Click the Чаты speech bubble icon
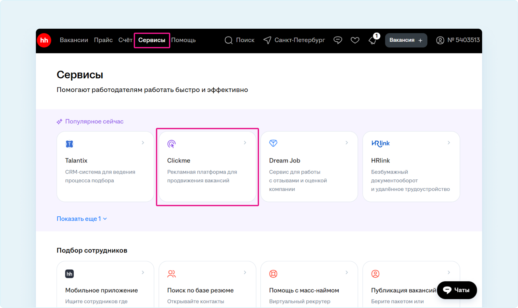The height and width of the screenshot is (308, 518). pos(447,290)
